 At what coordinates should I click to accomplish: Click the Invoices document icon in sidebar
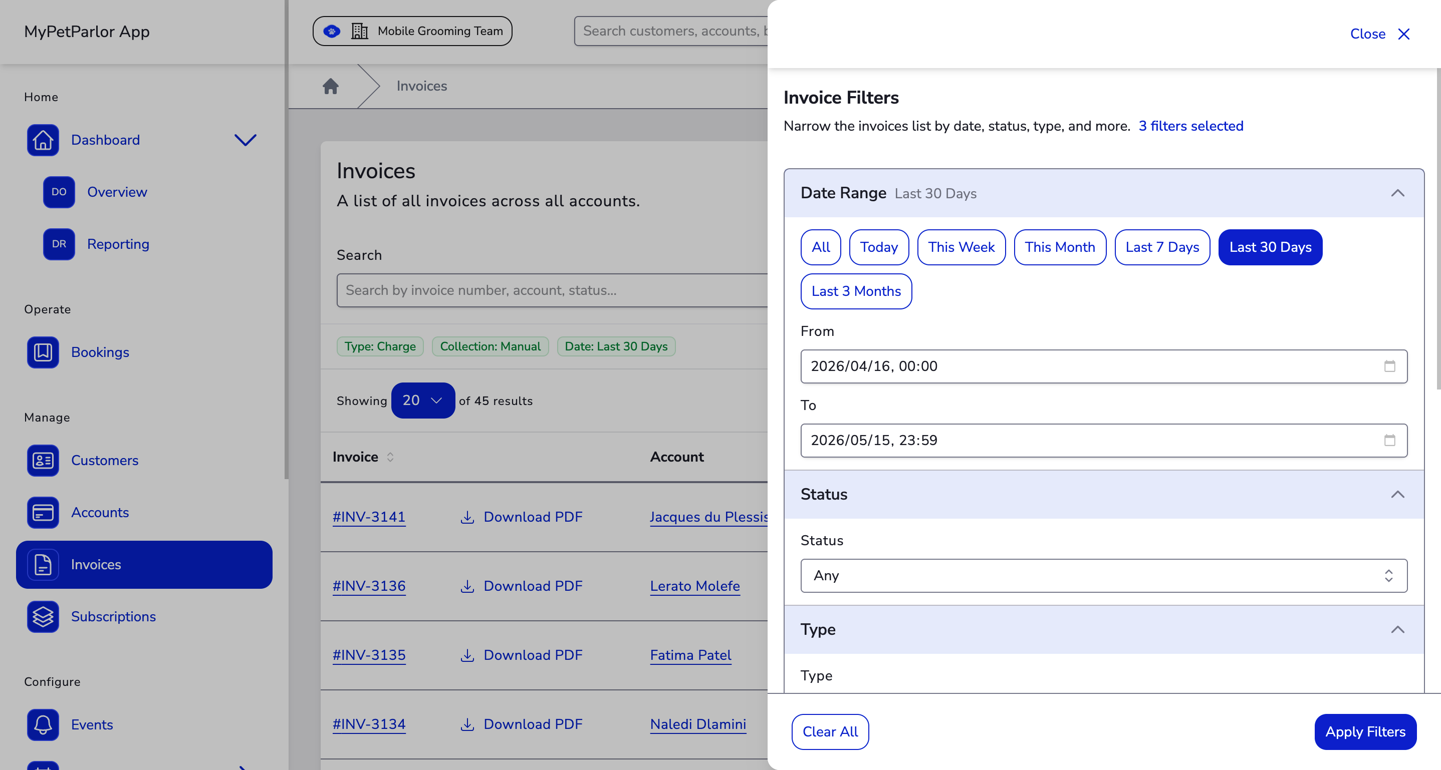43,564
